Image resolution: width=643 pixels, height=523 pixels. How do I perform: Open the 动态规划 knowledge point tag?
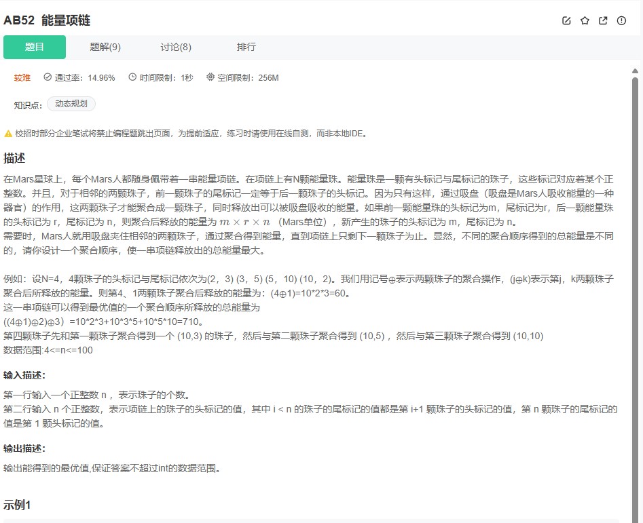coord(71,104)
